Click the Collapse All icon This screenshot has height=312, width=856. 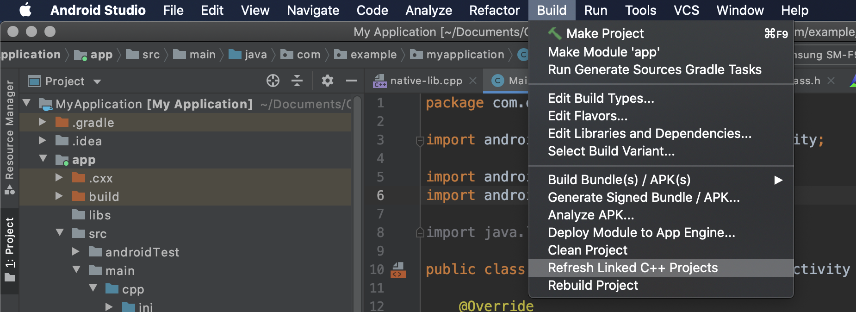pos(297,81)
